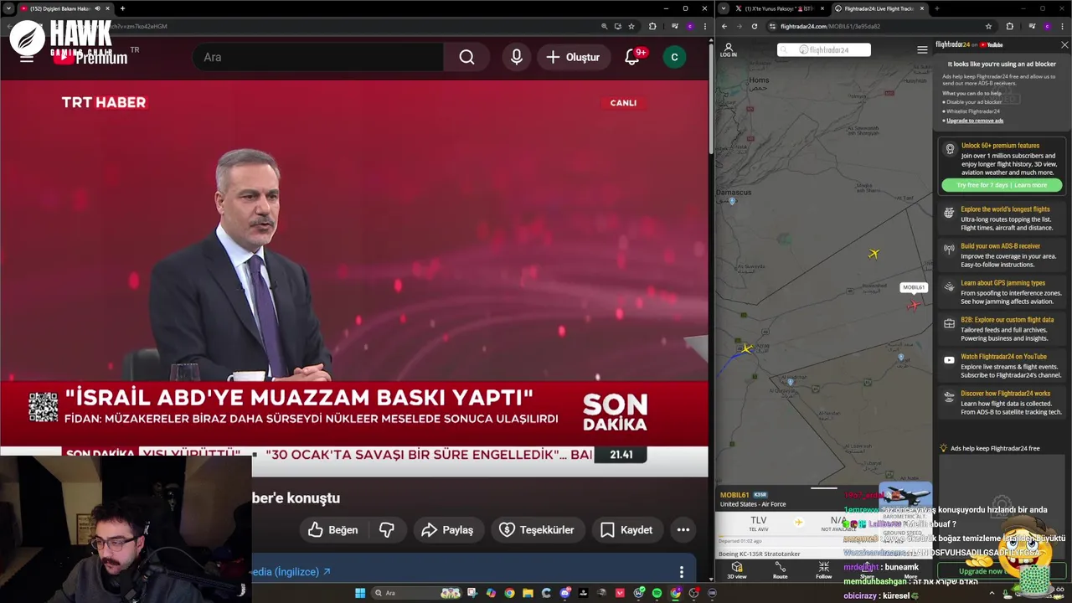
Task: Click the zoom magnifier icon in YouTube address bar
Action: (604, 26)
